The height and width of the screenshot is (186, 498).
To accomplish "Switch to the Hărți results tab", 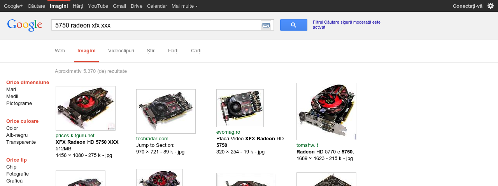I will [173, 51].
